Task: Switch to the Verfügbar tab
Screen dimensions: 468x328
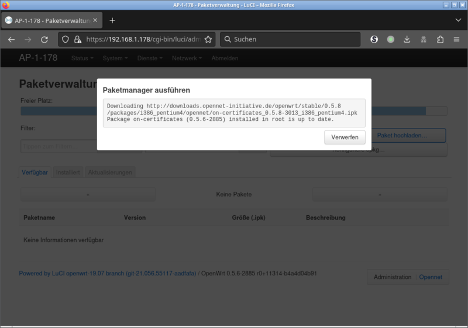Action: tap(35, 172)
